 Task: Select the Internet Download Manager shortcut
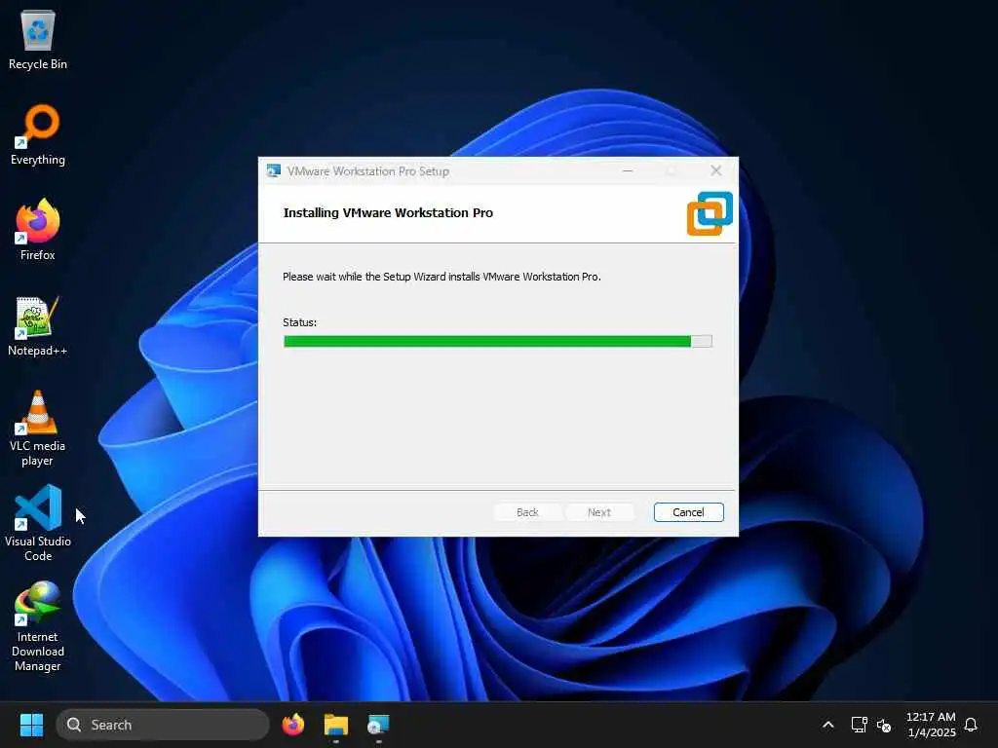point(38,626)
